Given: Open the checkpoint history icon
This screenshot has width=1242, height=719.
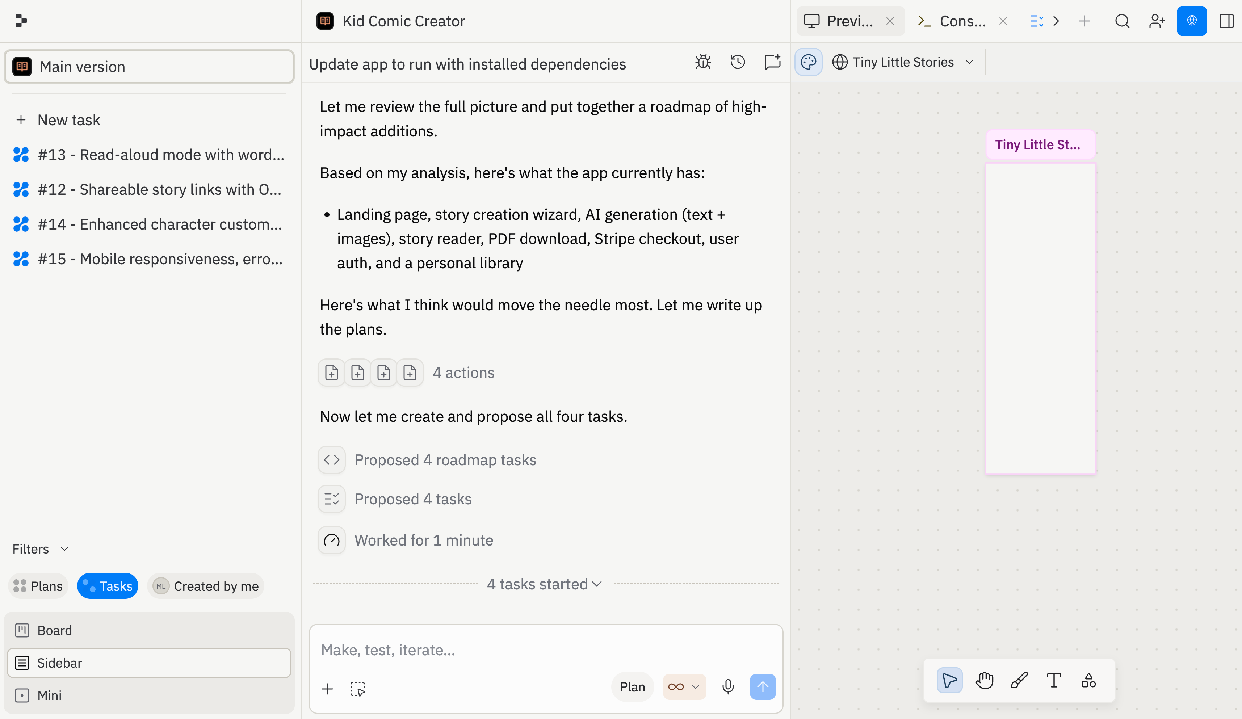Looking at the screenshot, I should click(737, 63).
